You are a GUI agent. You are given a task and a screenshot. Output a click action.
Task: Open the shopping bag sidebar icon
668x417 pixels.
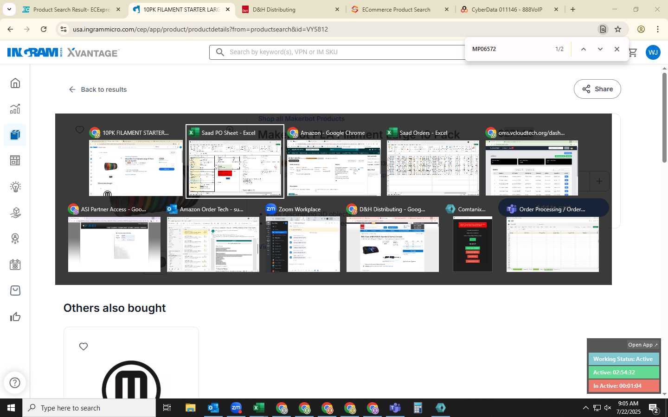point(15,291)
